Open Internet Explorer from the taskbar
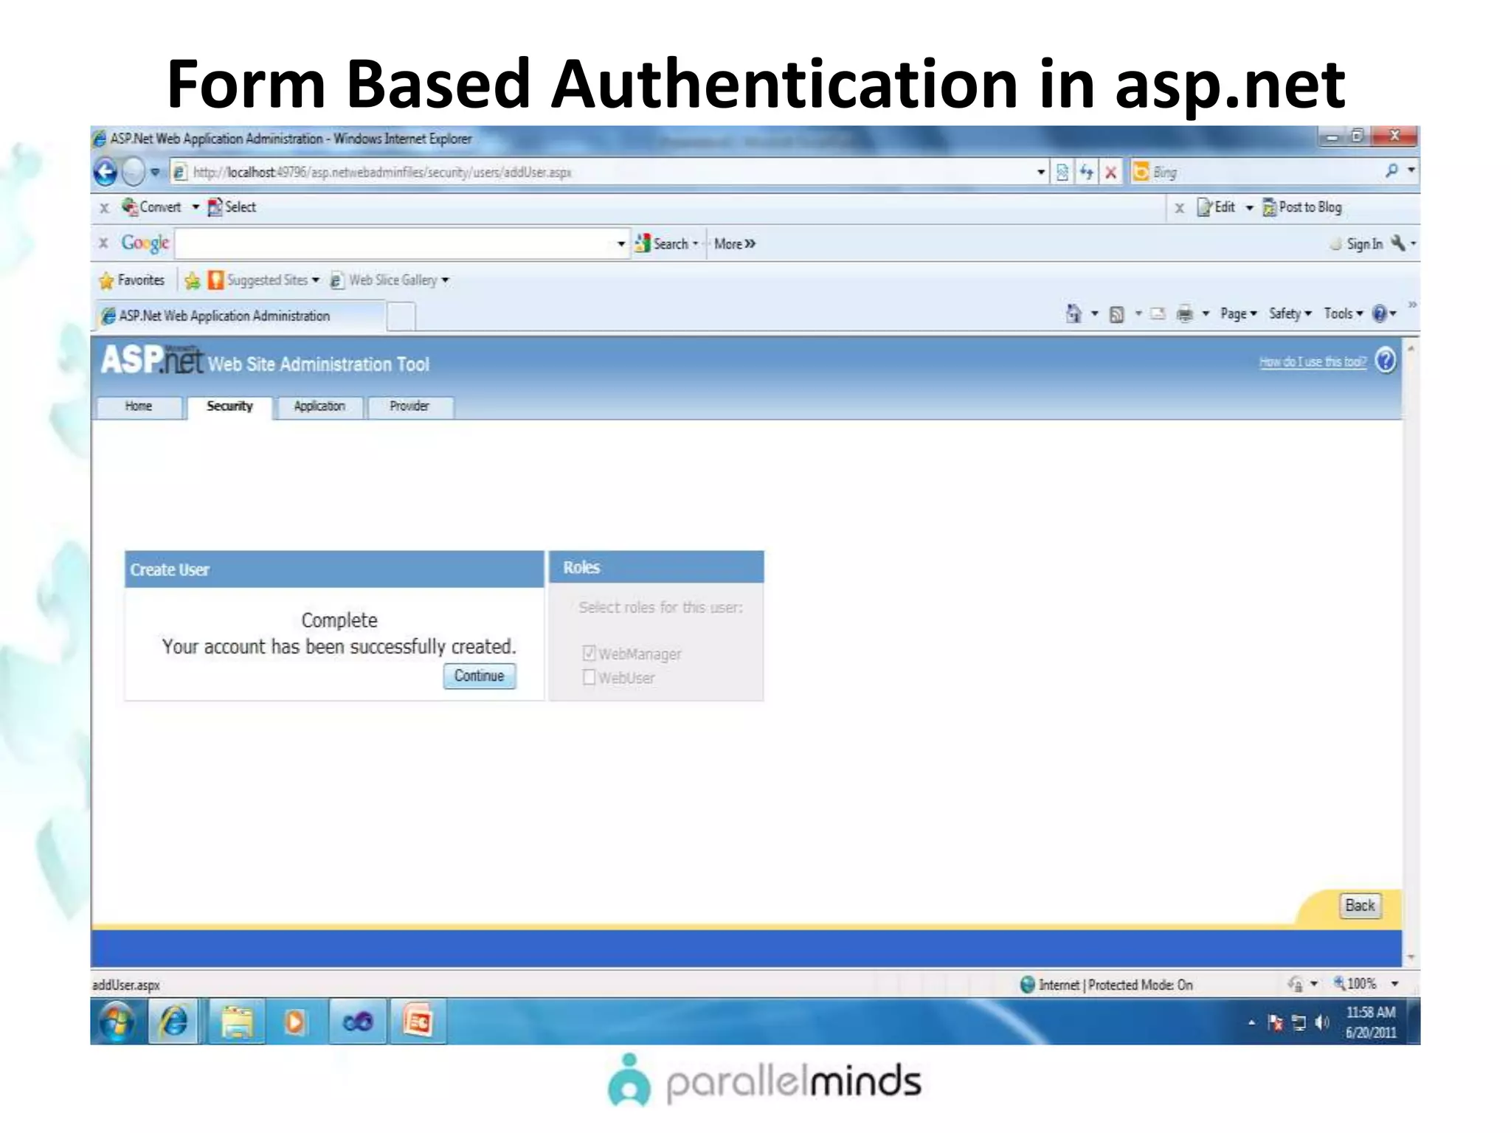 pos(174,1022)
